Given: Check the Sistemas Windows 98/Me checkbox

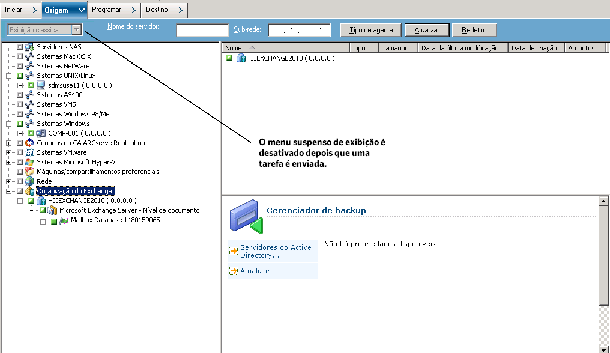Looking at the screenshot, I should [20, 113].
